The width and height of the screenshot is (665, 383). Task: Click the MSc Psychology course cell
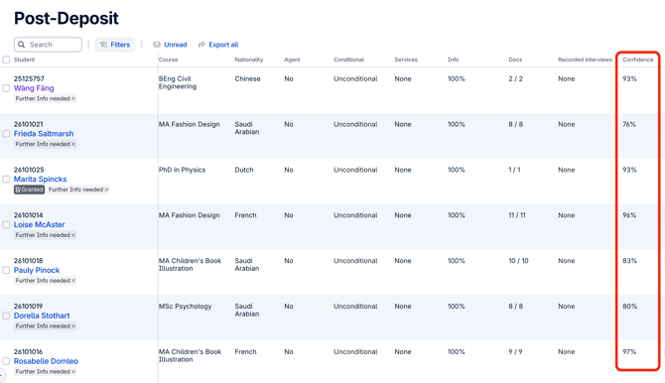(x=185, y=307)
